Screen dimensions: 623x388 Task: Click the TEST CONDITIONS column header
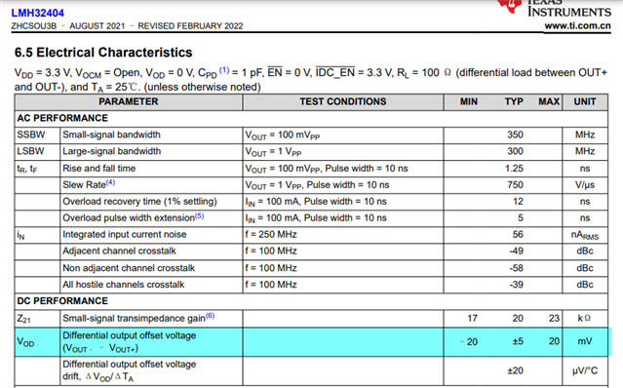tap(343, 101)
